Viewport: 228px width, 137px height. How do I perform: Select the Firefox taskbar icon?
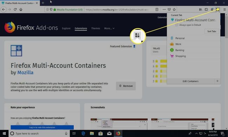click(x=118, y=133)
